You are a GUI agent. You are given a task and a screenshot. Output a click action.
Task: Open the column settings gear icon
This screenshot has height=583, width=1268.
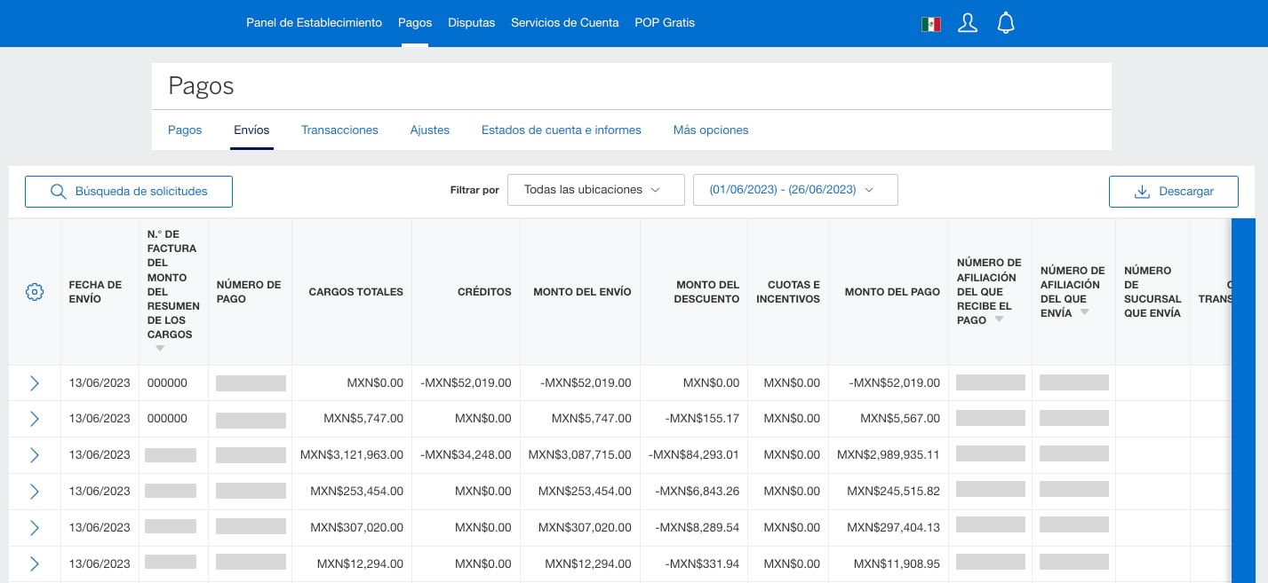(x=34, y=291)
